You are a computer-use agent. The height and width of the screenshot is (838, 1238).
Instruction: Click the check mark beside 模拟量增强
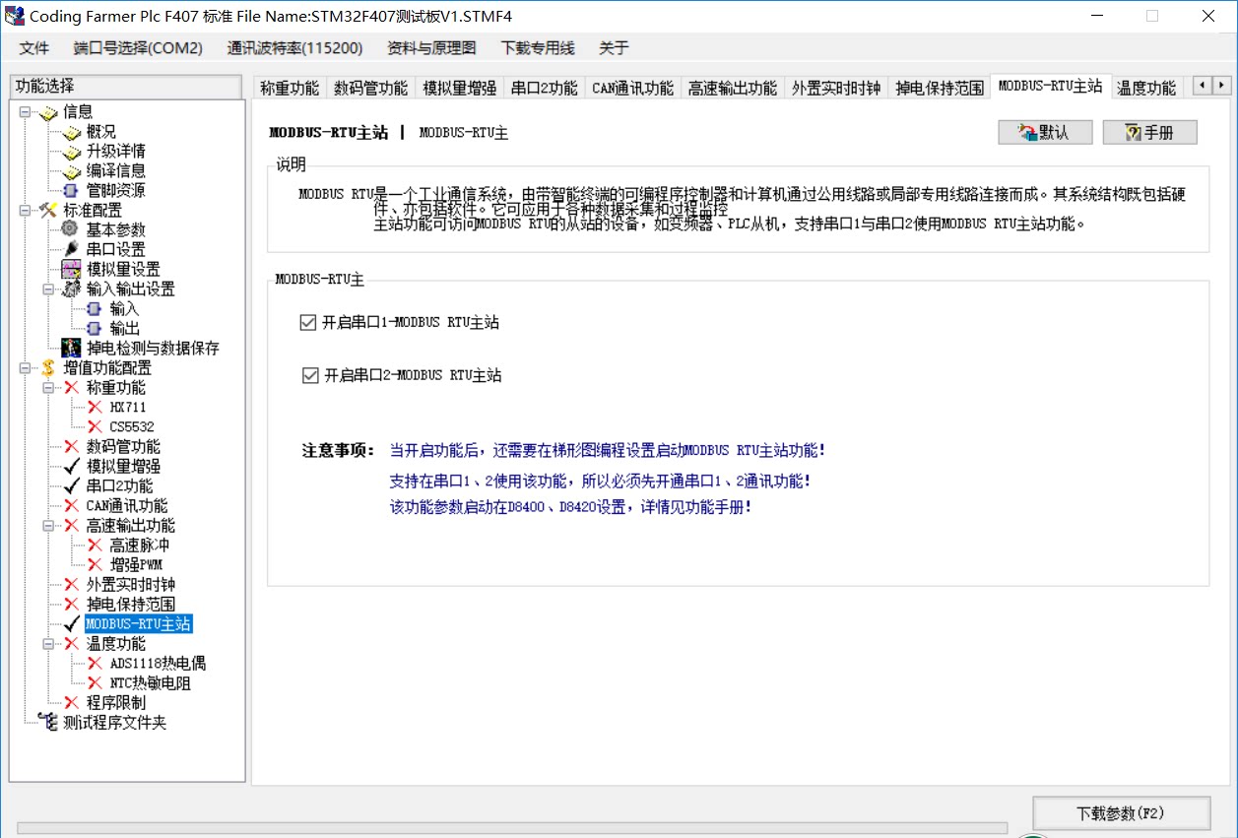pos(71,467)
